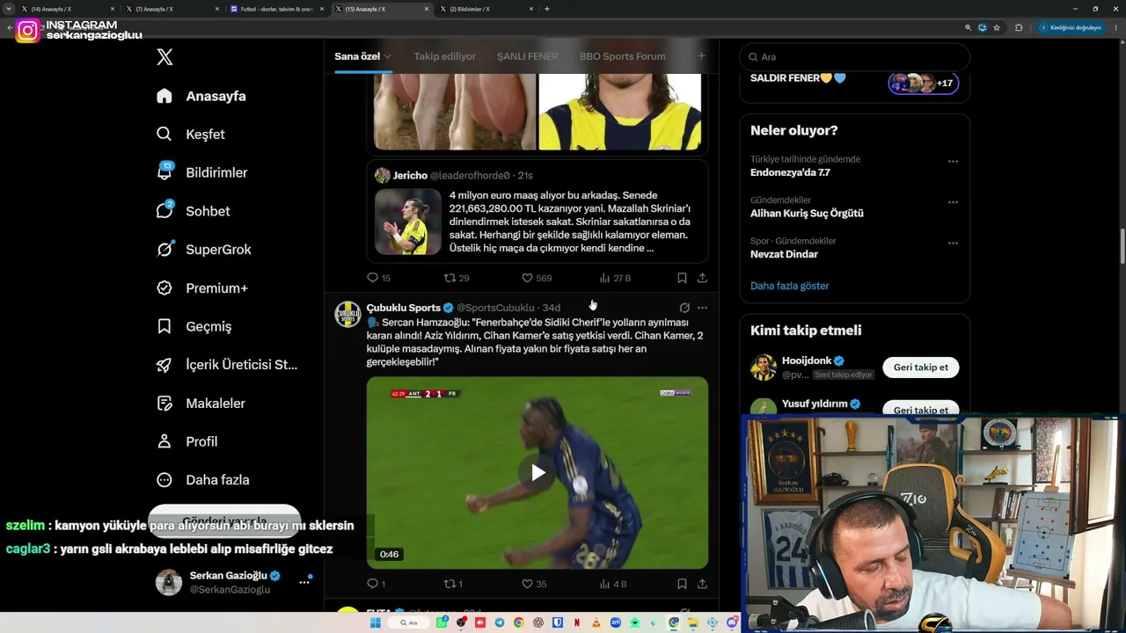Open the Windows Start menu
The height and width of the screenshot is (633, 1126).
coord(376,622)
